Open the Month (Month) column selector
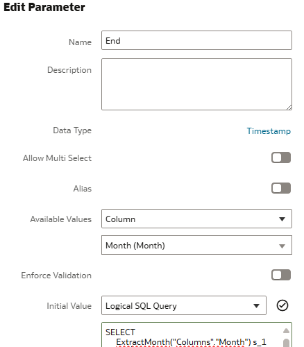The width and height of the screenshot is (304, 347). point(196,245)
